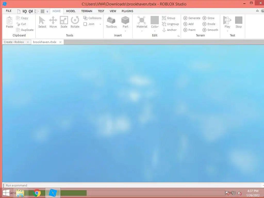Switch to the TEST ribbon tab
Image resolution: width=264 pixels, height=198 pixels.
pos(101,11)
